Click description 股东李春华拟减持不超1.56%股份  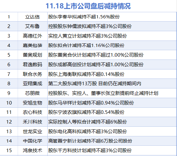(x=84, y=17)
